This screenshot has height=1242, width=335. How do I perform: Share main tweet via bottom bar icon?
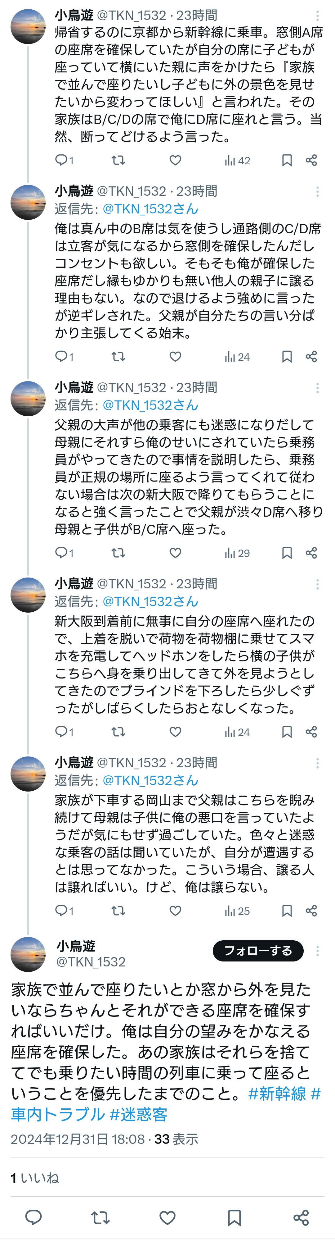click(x=301, y=1217)
